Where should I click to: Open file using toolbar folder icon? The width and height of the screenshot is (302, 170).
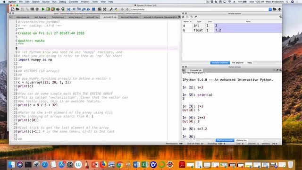[17, 9]
